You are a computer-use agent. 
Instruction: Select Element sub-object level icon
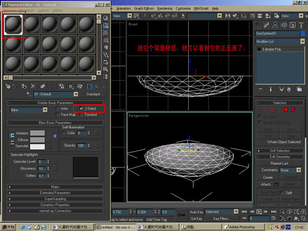click(x=293, y=110)
